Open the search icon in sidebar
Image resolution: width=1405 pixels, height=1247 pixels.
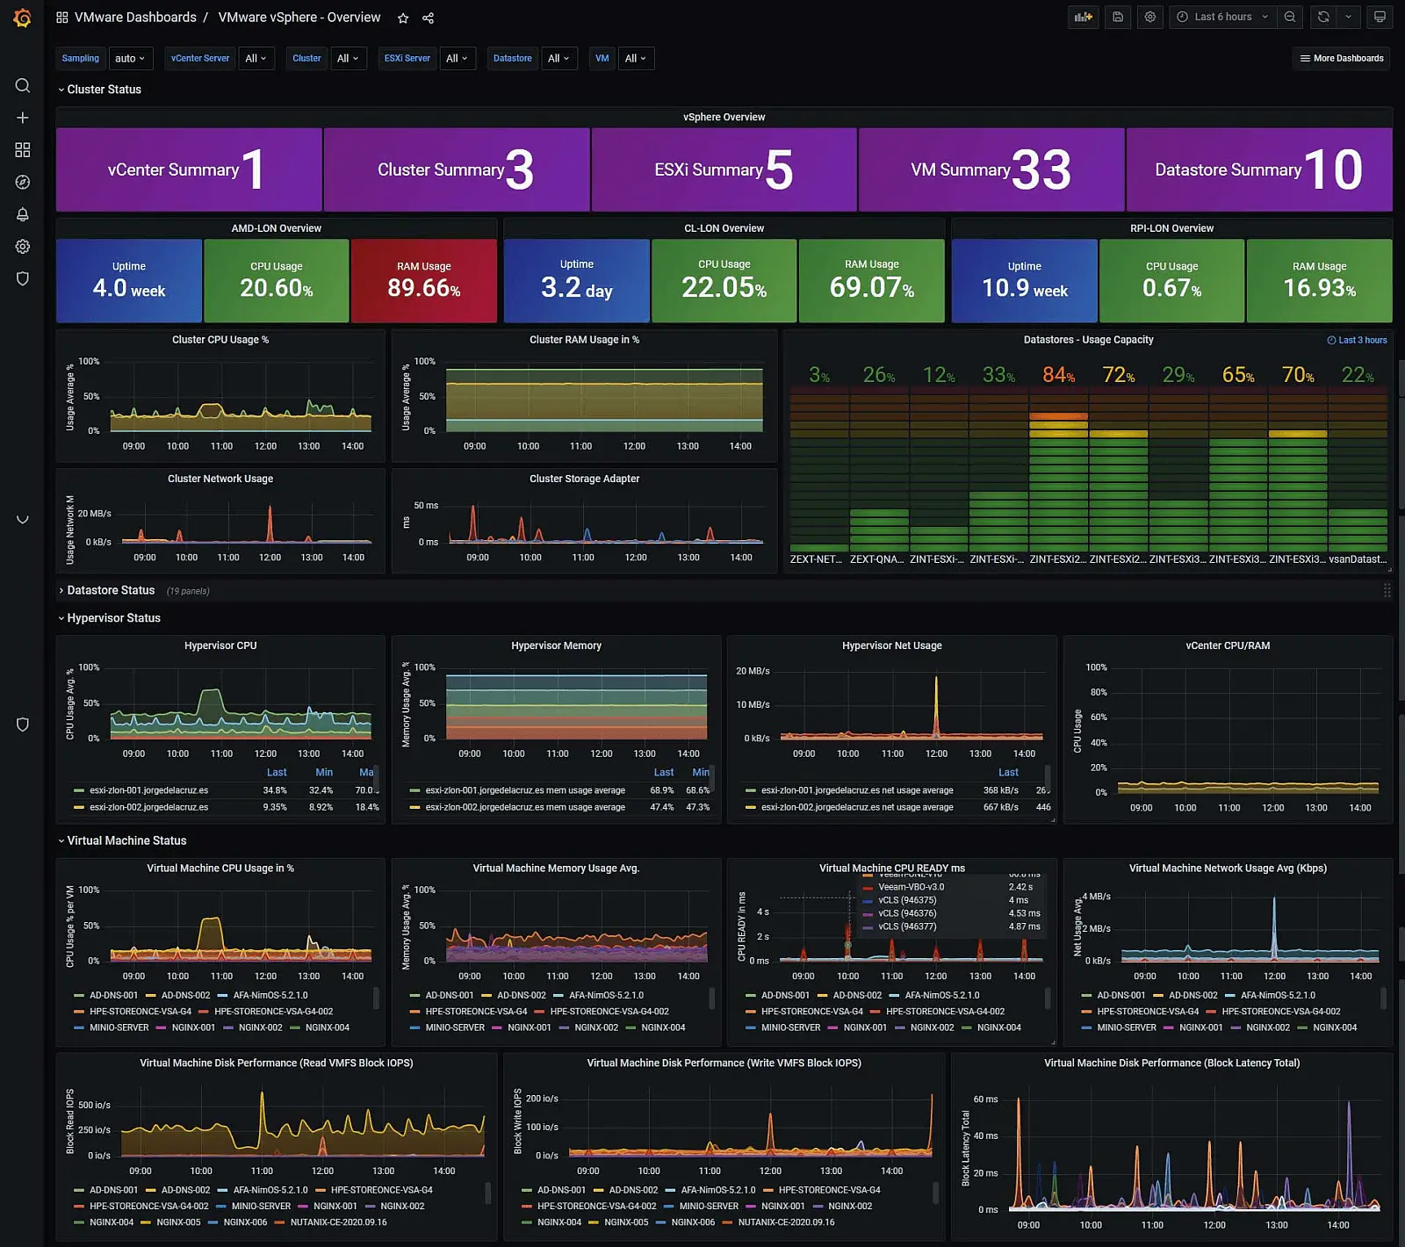(23, 85)
